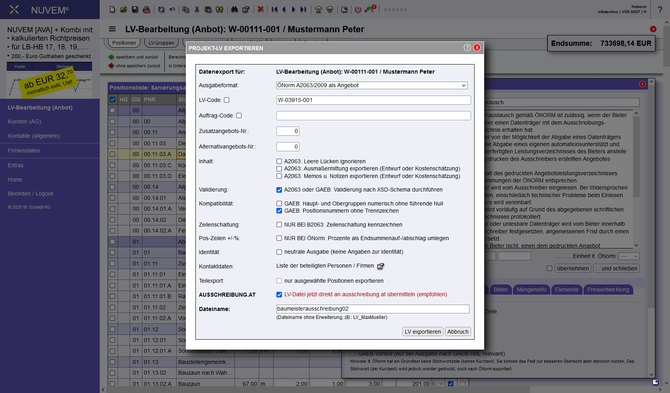
Task: Jump to last record arrow icon
Action: (303, 9)
